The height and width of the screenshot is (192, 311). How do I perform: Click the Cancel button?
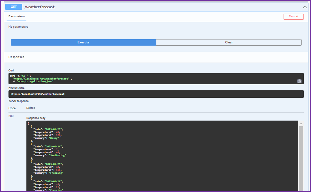click(294, 16)
